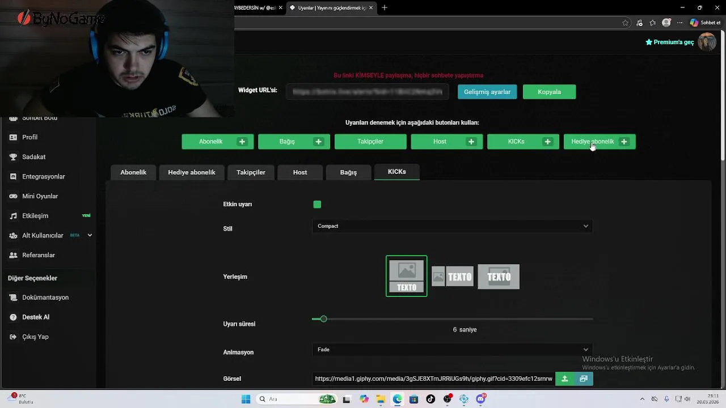Test a Takipçiler alert
The height and width of the screenshot is (408, 726).
pyautogui.click(x=370, y=142)
